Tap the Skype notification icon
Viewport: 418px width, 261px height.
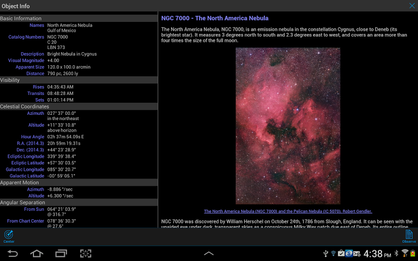click(x=349, y=253)
